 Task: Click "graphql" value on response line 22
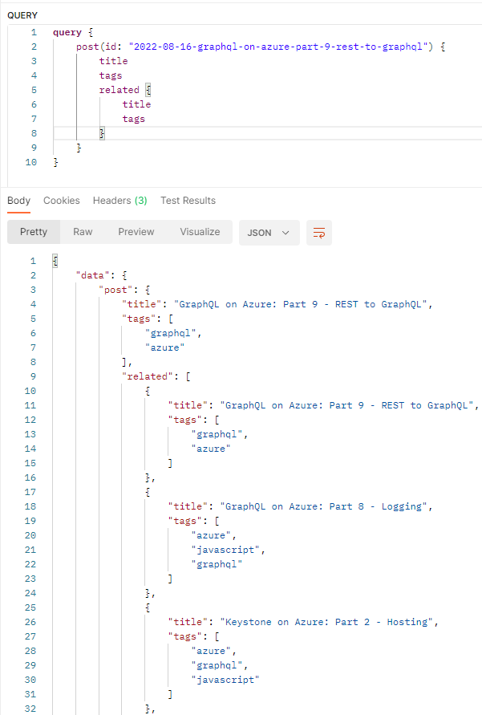click(x=217, y=564)
